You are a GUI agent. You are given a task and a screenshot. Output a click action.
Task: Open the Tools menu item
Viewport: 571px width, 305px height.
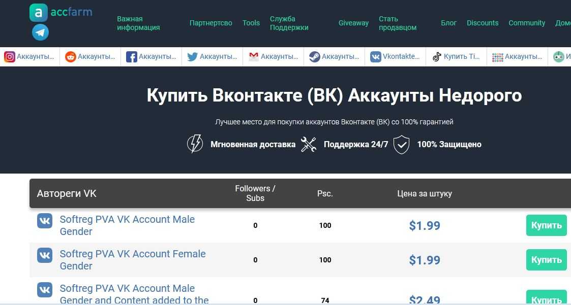coord(251,23)
